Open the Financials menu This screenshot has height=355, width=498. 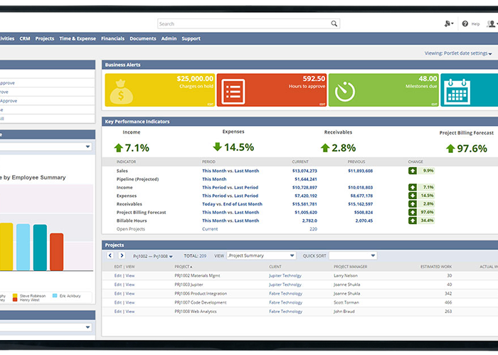pos(112,38)
